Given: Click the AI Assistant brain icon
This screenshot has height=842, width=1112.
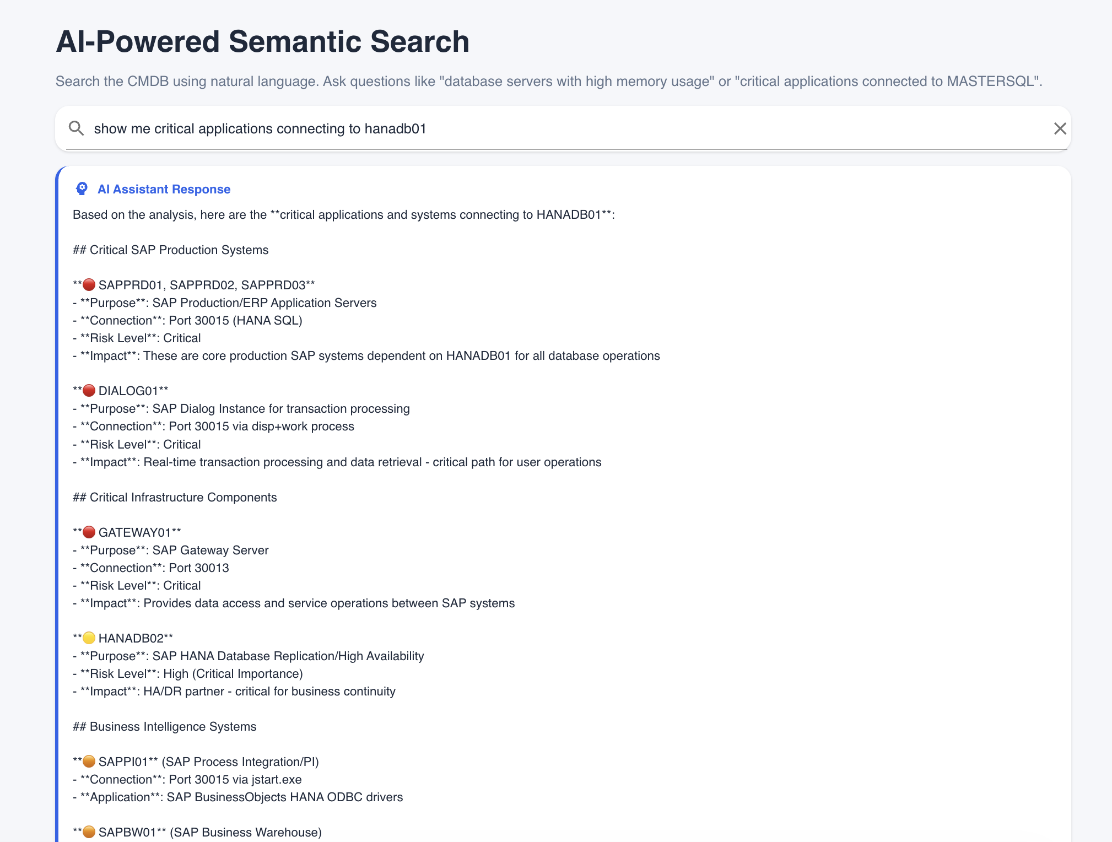Looking at the screenshot, I should (x=82, y=189).
